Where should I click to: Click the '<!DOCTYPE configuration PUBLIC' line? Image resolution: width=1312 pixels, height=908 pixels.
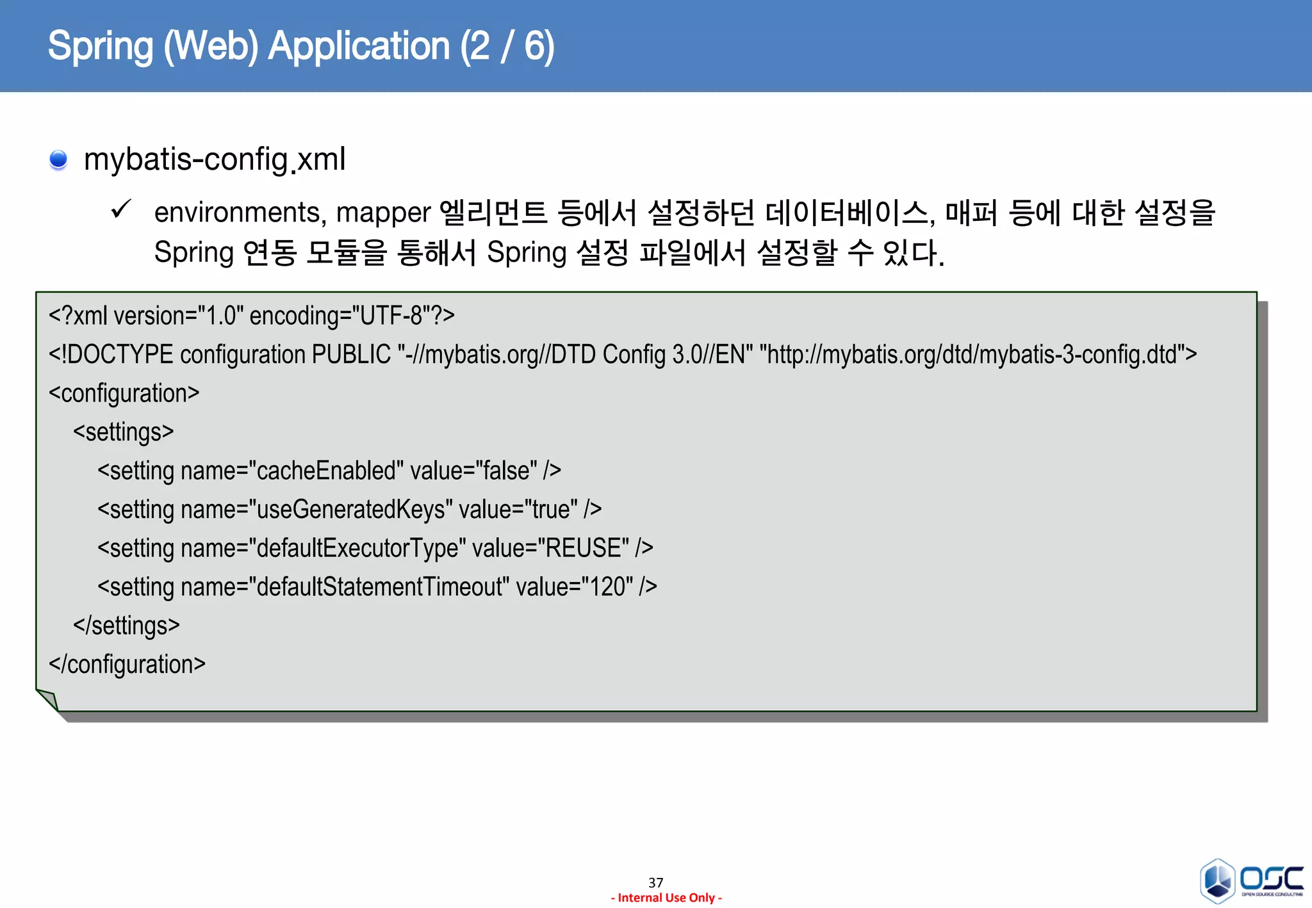point(623,355)
